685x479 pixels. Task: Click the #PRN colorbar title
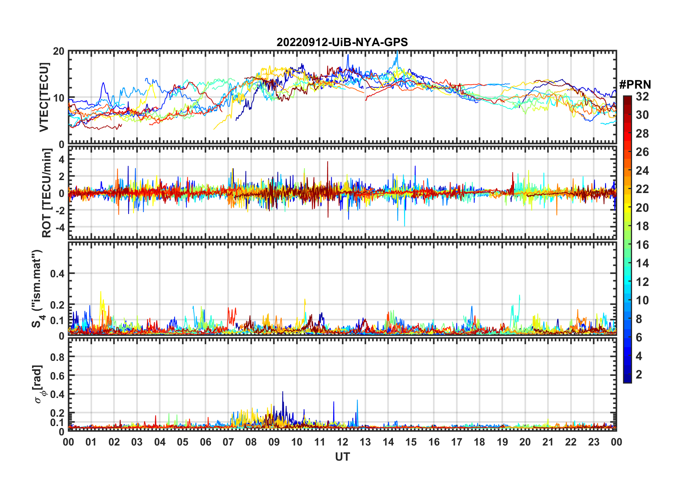pyautogui.click(x=635, y=85)
